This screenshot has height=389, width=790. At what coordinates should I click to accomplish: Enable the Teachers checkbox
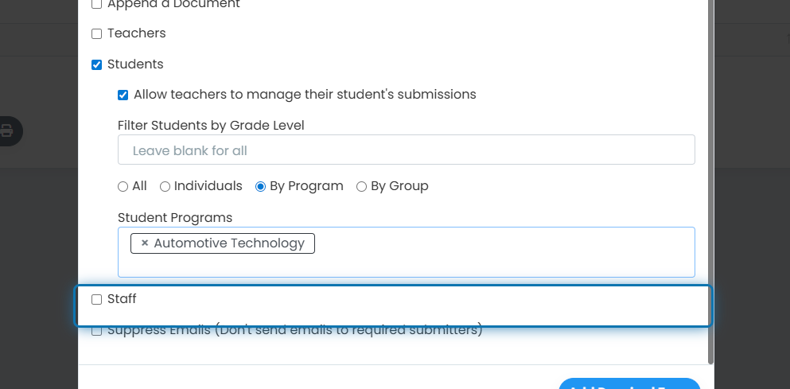click(97, 33)
